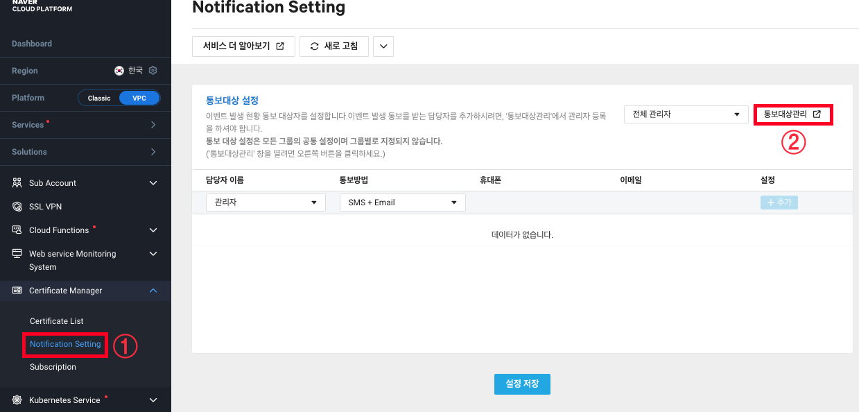Click the 휴대폰 column header
This screenshot has height=412, width=859.
pyautogui.click(x=490, y=180)
